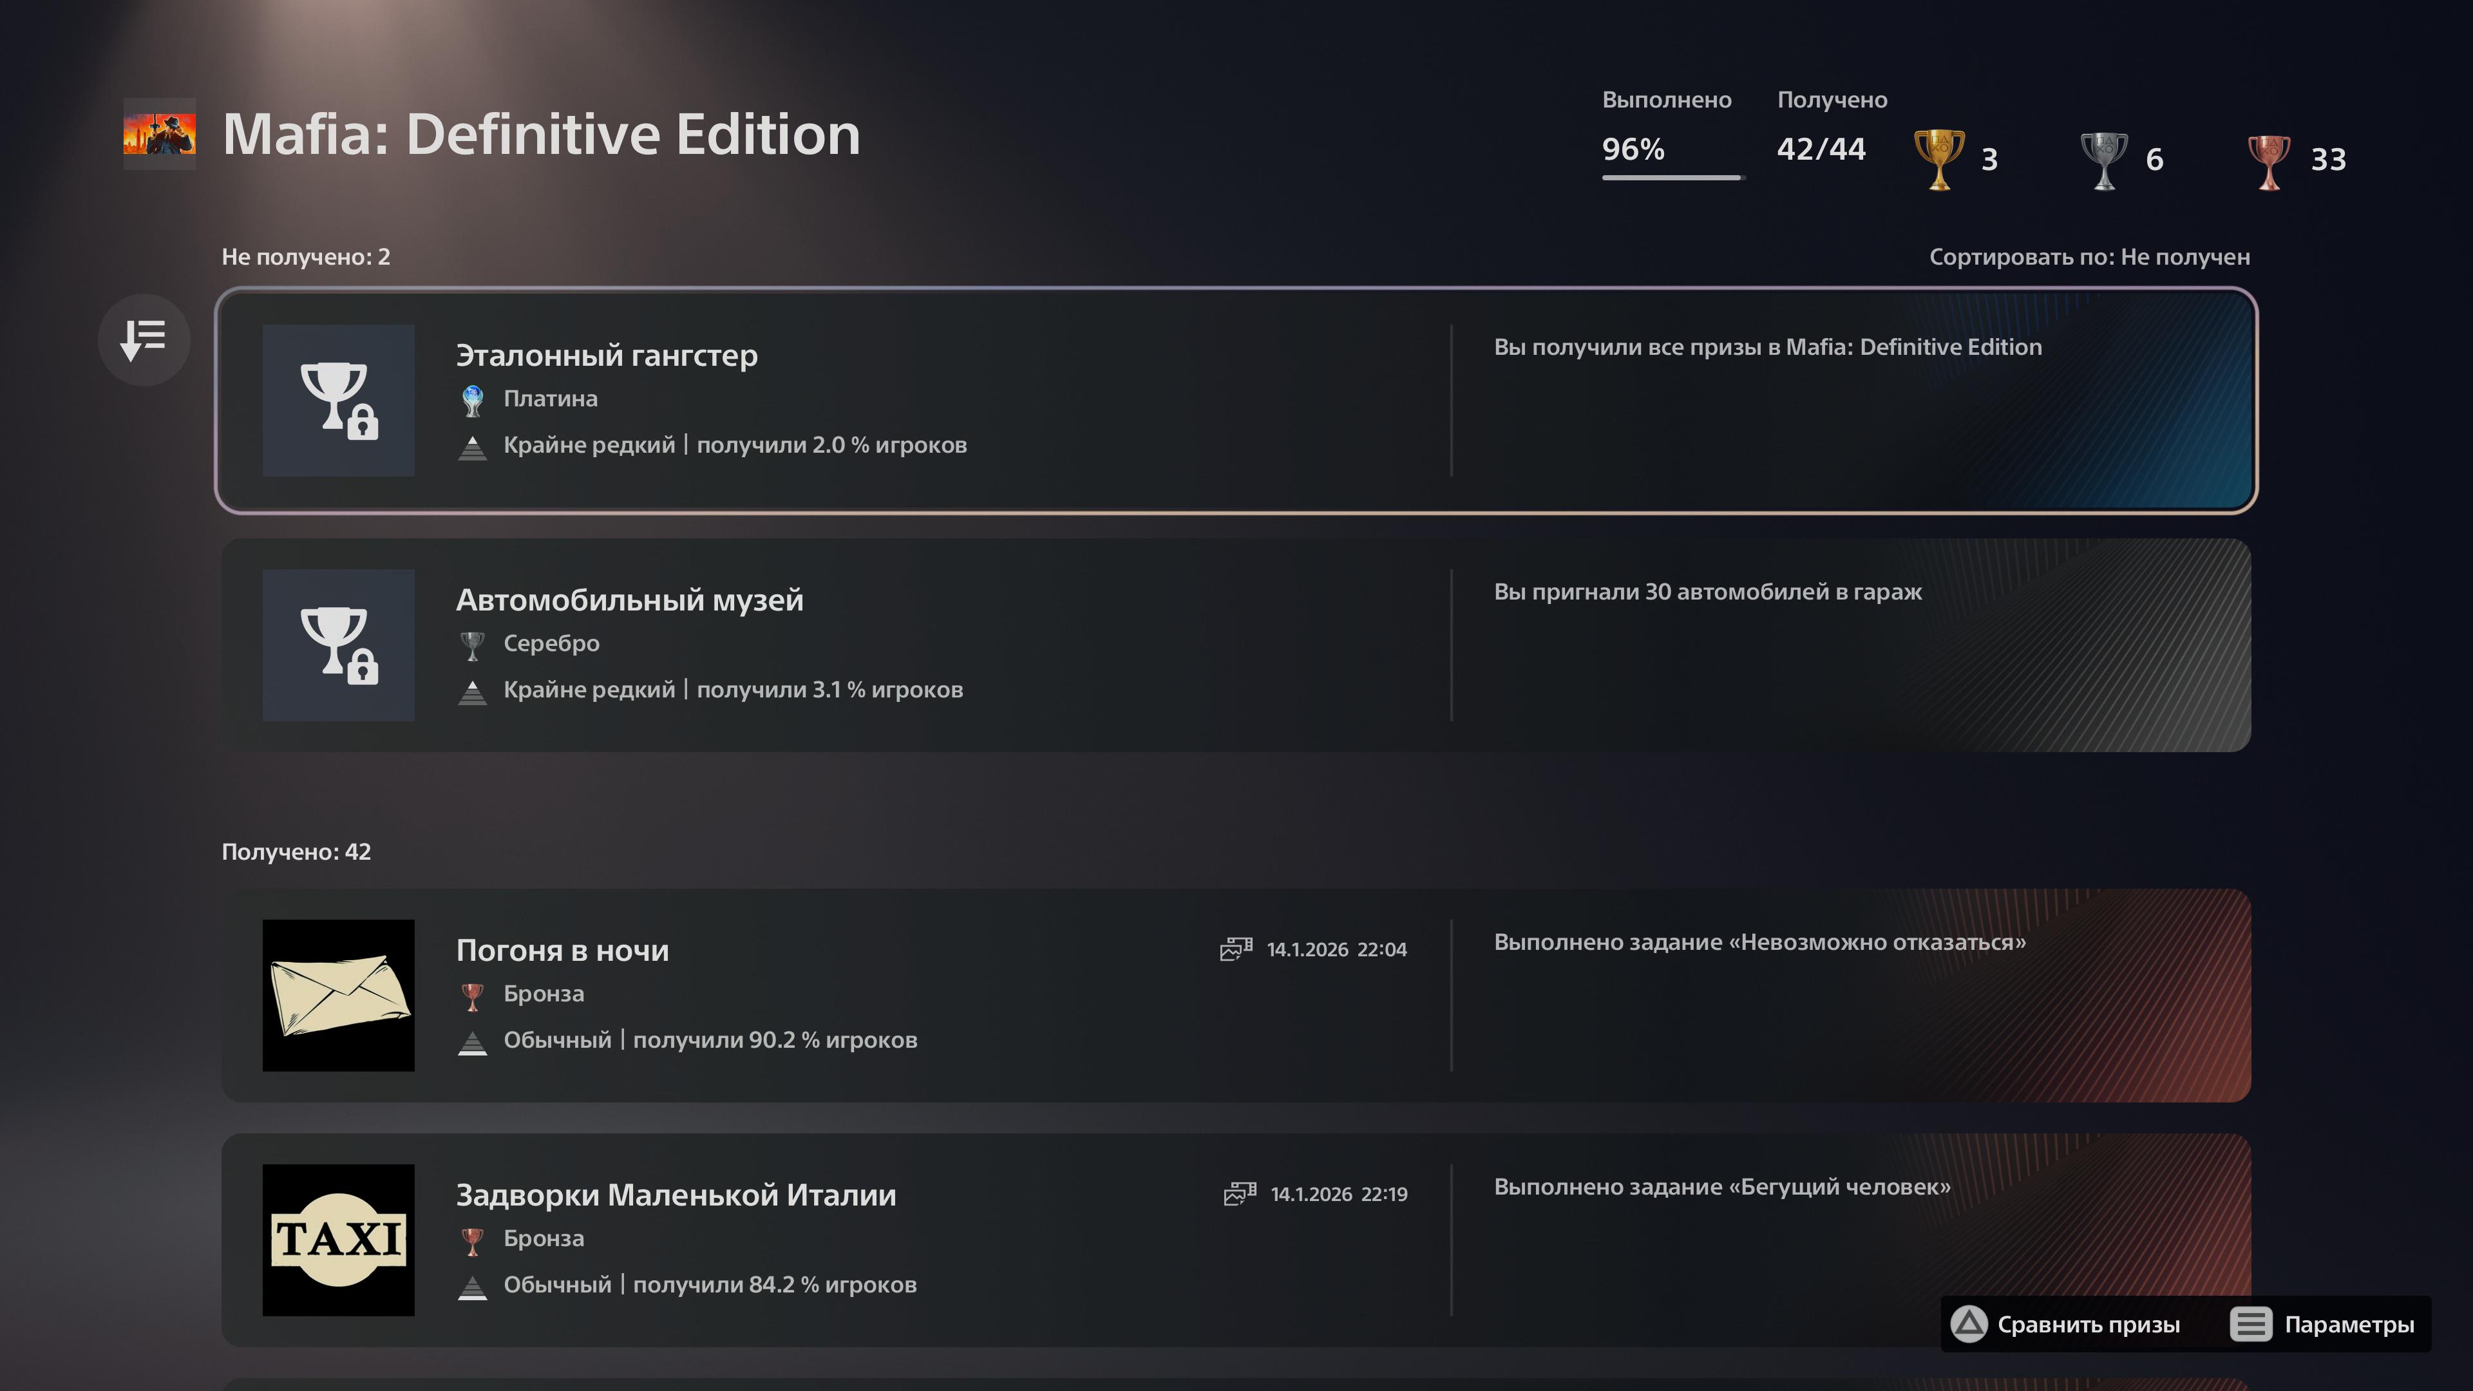The height and width of the screenshot is (1391, 2473).
Task: Select the locked trophy icon of Автомобильный музей
Action: click(339, 645)
